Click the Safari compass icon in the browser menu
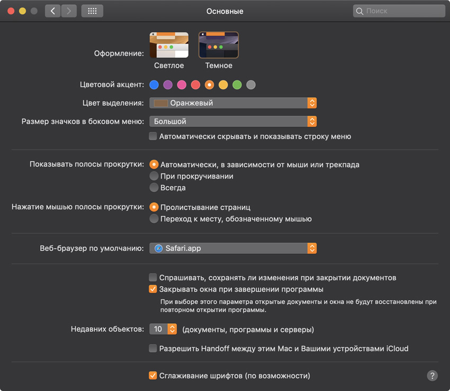 tap(158, 249)
